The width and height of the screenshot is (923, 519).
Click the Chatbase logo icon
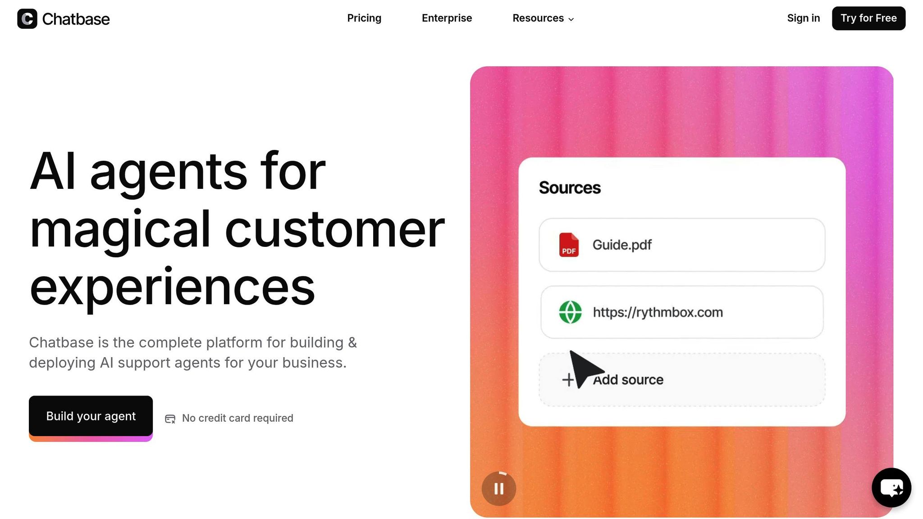pyautogui.click(x=27, y=18)
